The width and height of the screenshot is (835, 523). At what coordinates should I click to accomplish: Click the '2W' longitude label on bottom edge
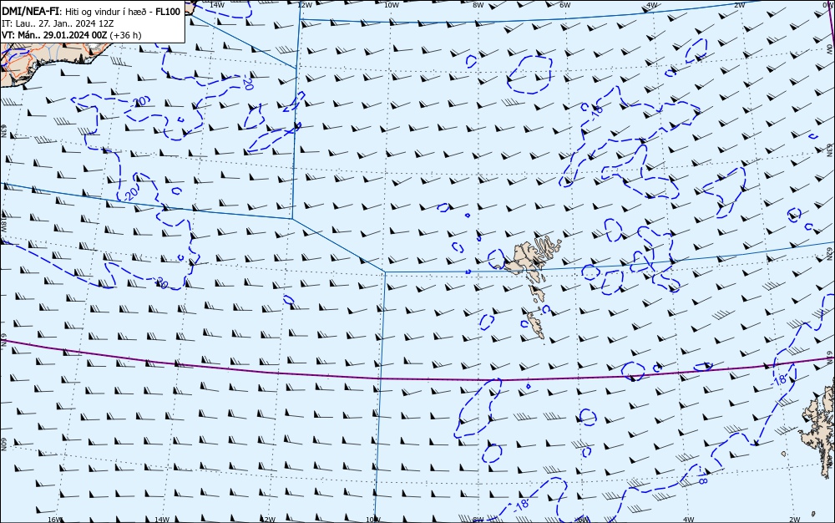[795, 520]
